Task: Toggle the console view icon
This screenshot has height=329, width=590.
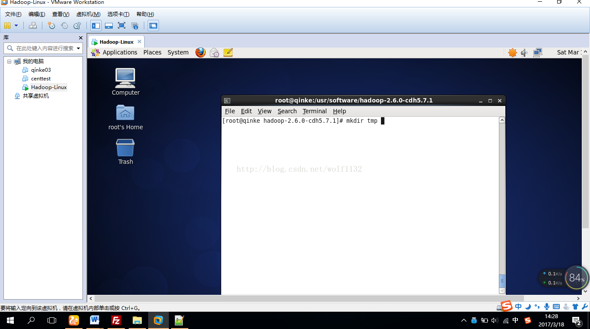Action: click(153, 26)
